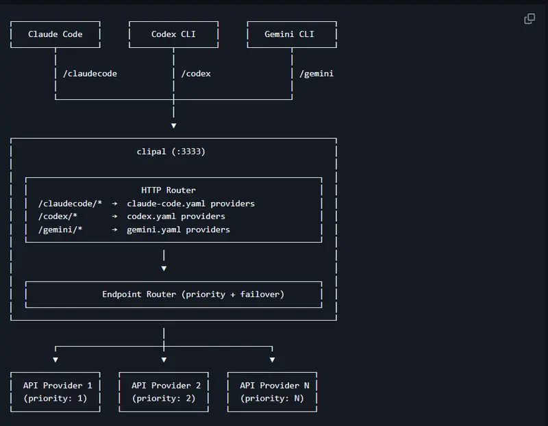Viewport: 548px width, 426px height.
Task: Click the Claude Code box label
Action: 55,34
